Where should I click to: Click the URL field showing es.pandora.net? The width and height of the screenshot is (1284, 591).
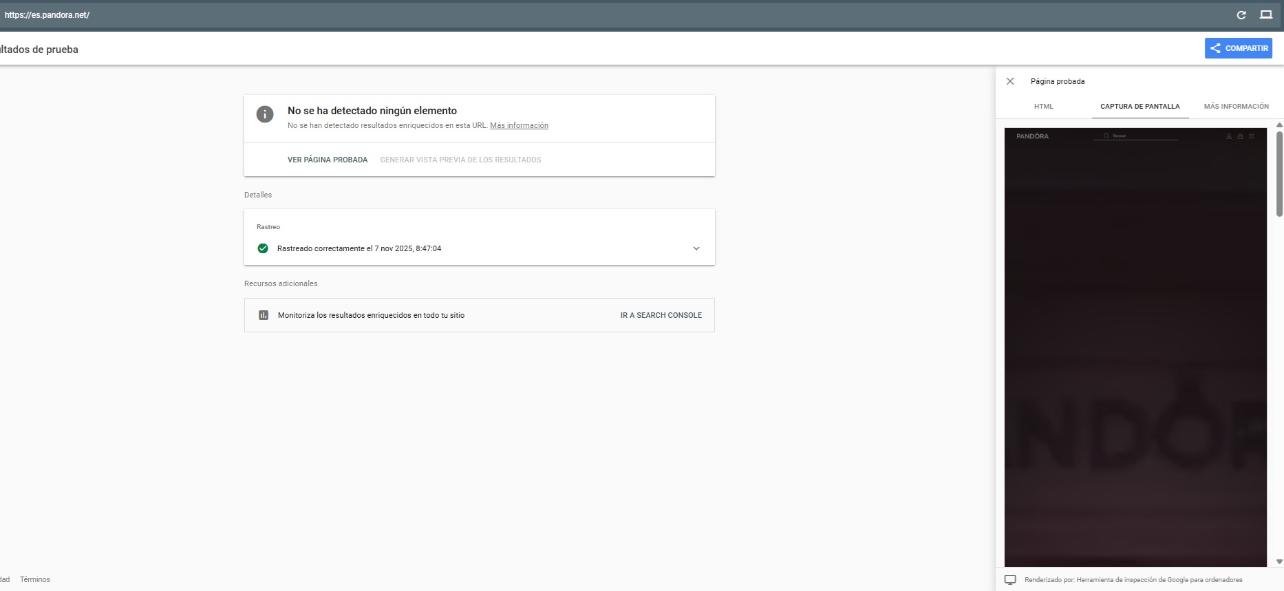pyautogui.click(x=275, y=15)
